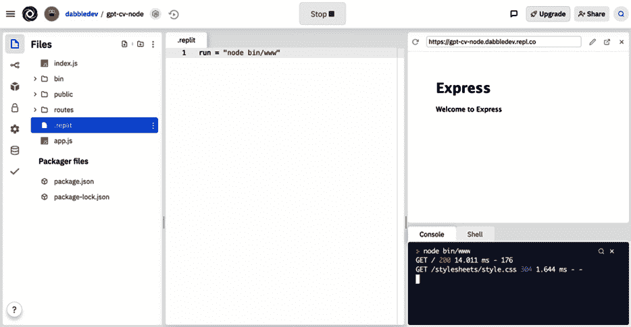Open the chat comment icon
This screenshot has height=327, width=631.
pyautogui.click(x=514, y=14)
